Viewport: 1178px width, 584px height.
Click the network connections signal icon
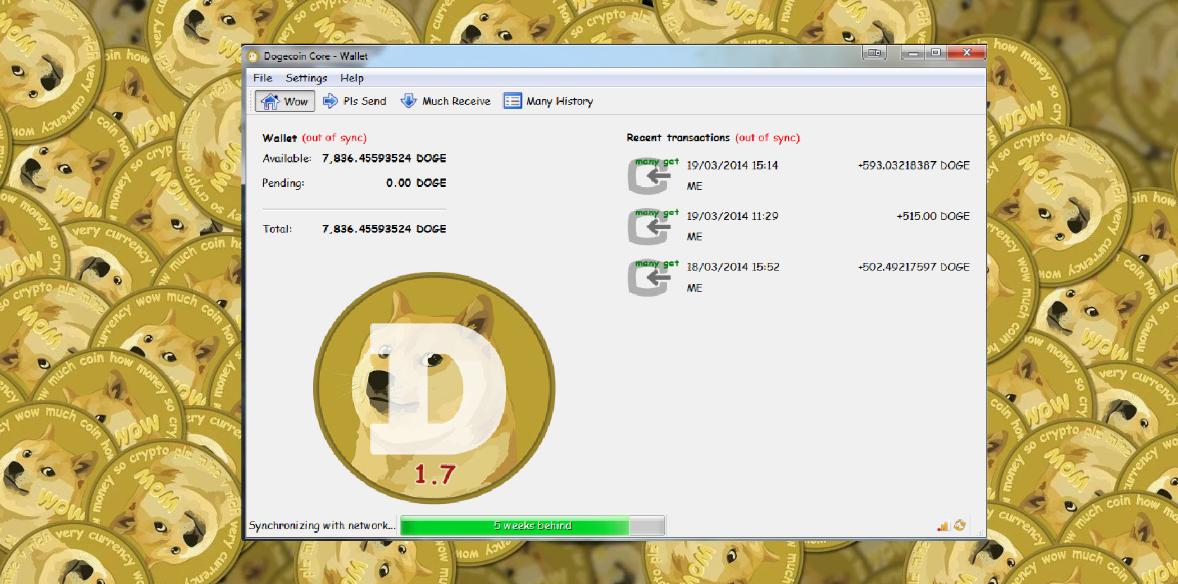943,526
